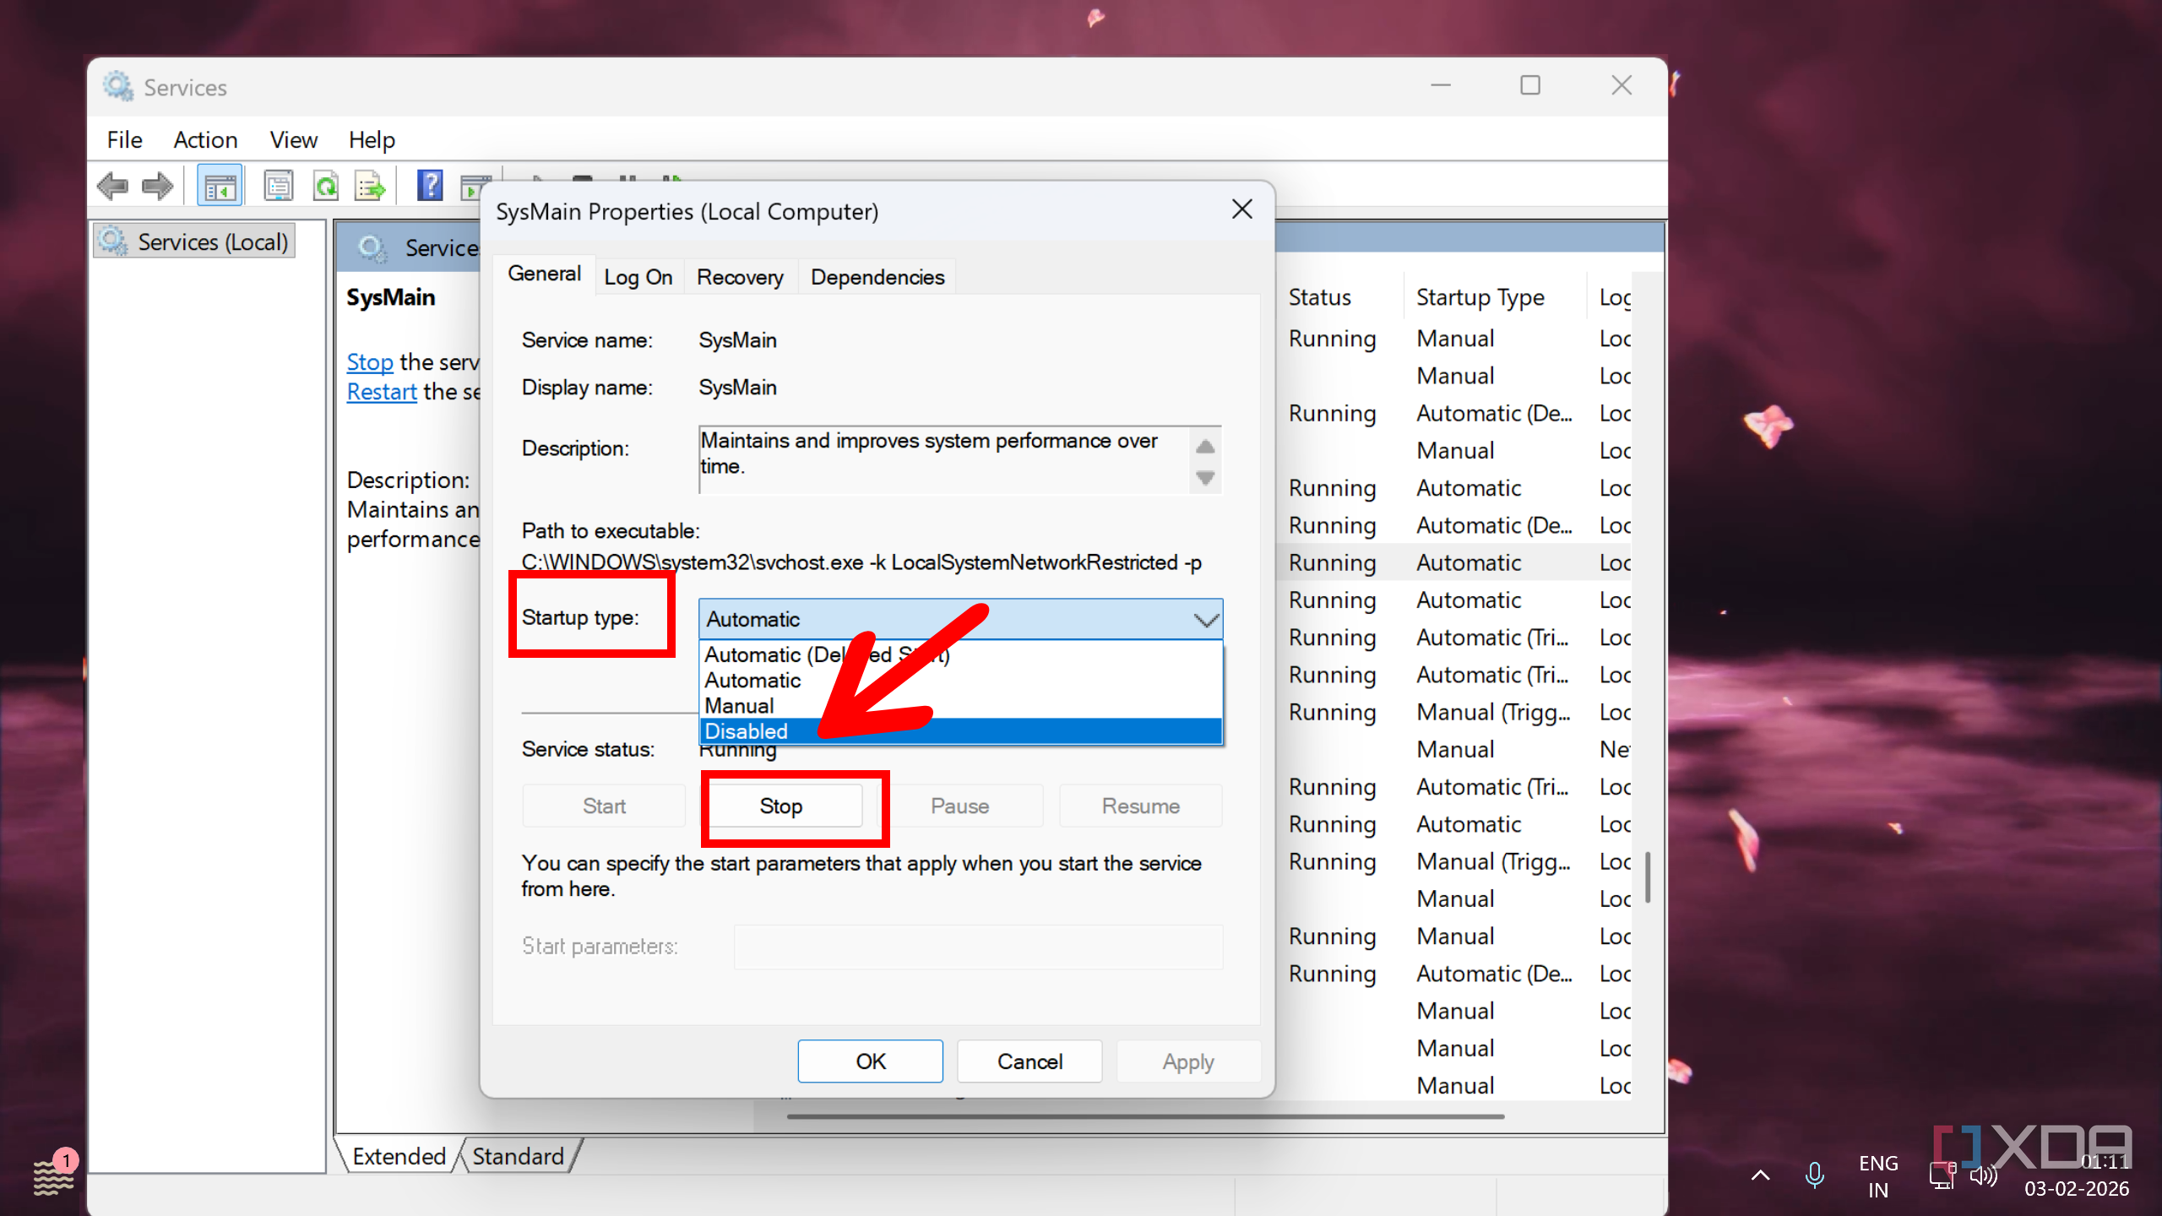Open the Dependencies tab
The height and width of the screenshot is (1216, 2162).
pyautogui.click(x=877, y=277)
